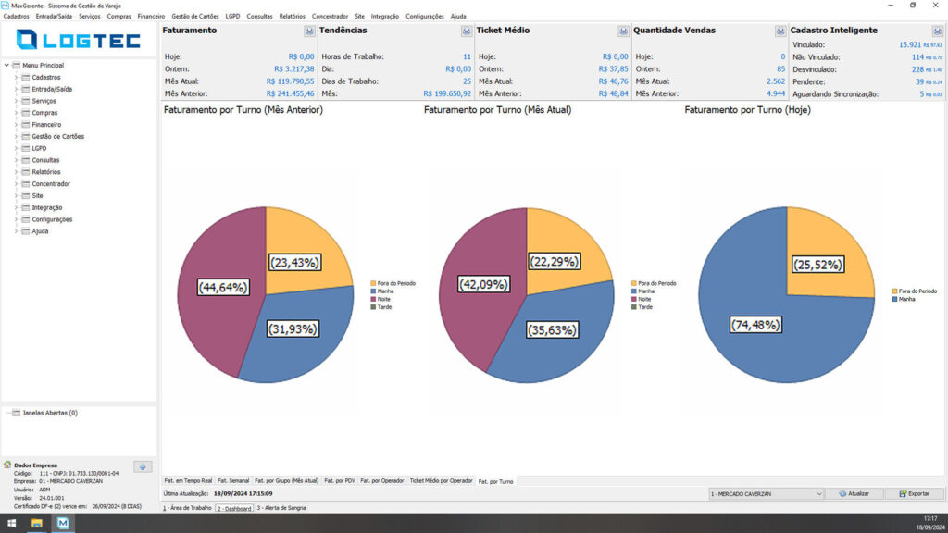Switch to the Fat. Semanal tab
948x533 pixels.
tap(233, 481)
